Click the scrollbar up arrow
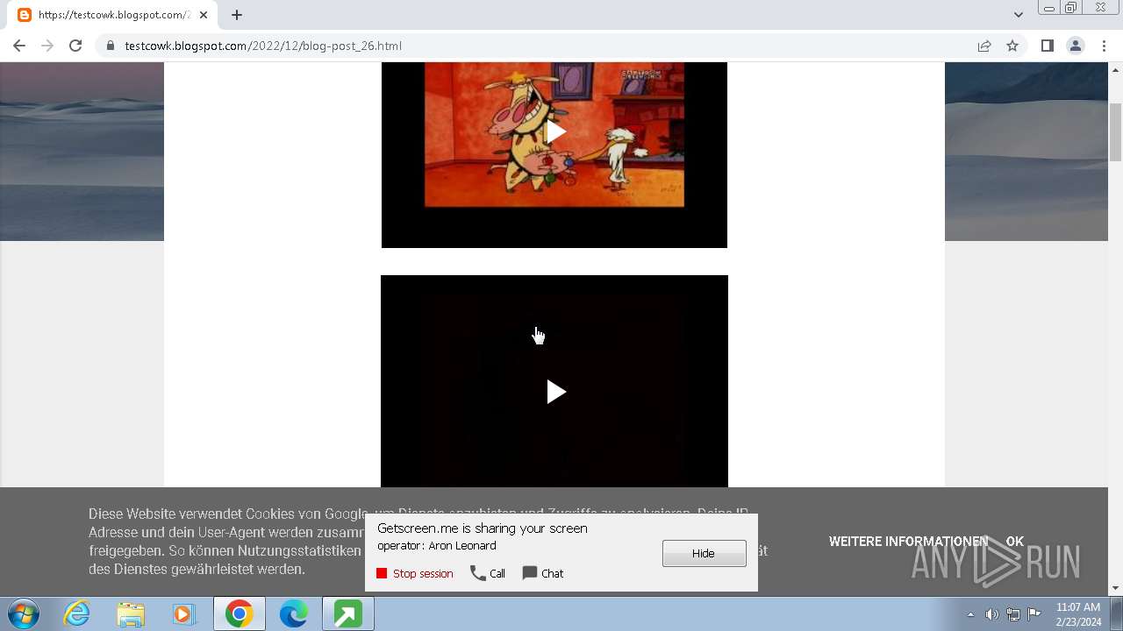 pos(1115,68)
